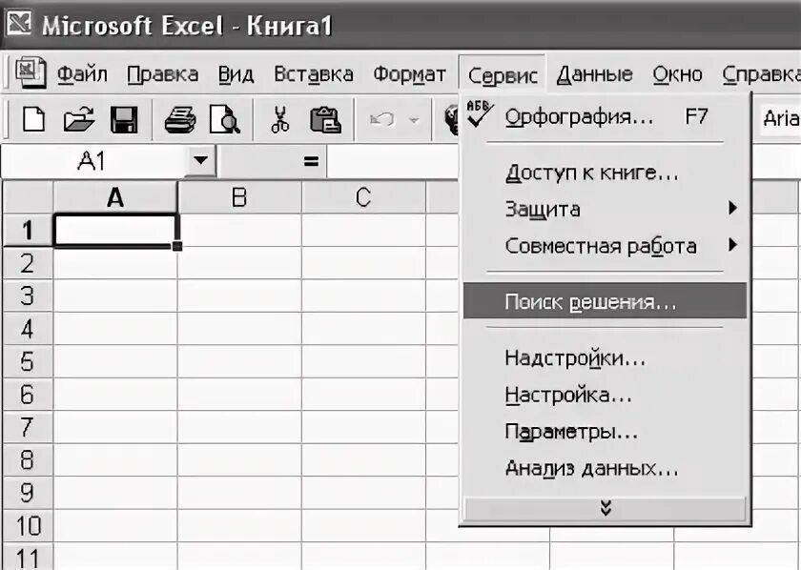This screenshot has width=801, height=570.
Task: Choose Доступ к книге menu item
Action: tap(605, 173)
